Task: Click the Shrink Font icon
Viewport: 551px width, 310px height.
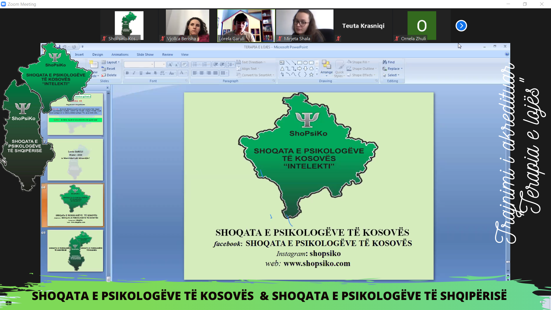Action: click(177, 65)
